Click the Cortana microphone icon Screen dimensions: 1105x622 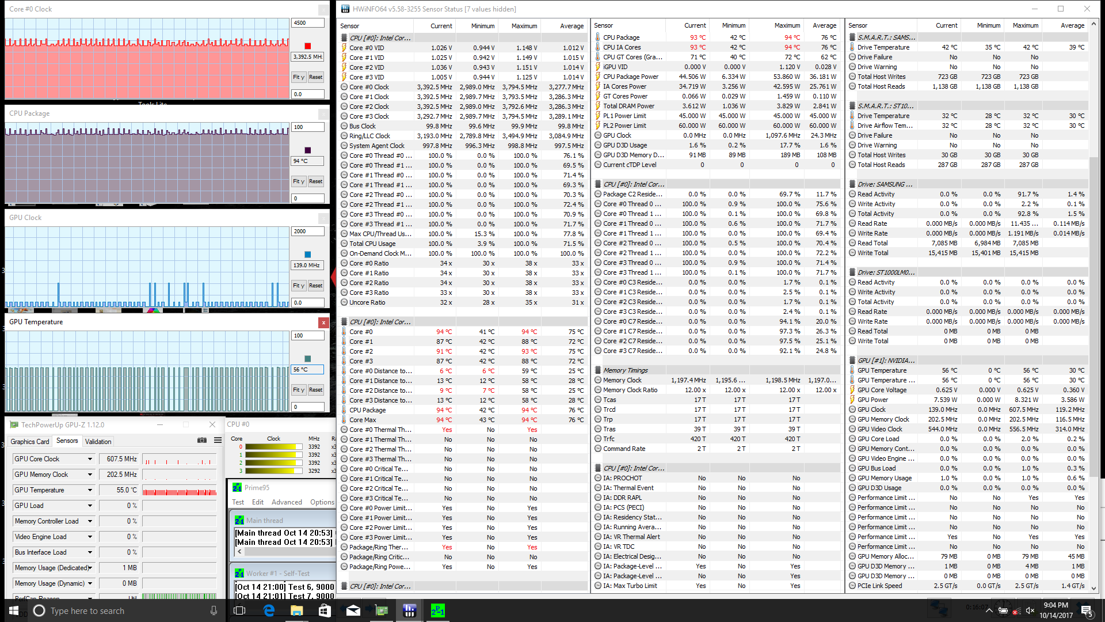click(214, 610)
